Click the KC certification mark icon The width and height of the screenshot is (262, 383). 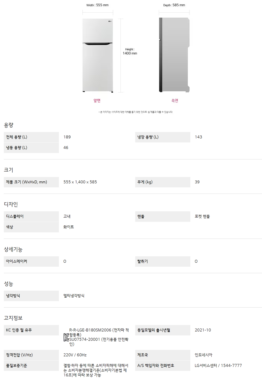pyautogui.click(x=66, y=337)
